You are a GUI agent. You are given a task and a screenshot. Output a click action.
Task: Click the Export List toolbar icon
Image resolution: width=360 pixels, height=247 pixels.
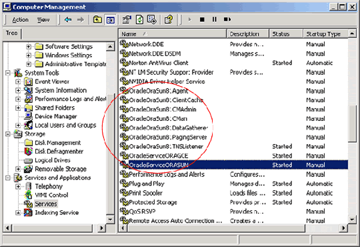click(152, 20)
